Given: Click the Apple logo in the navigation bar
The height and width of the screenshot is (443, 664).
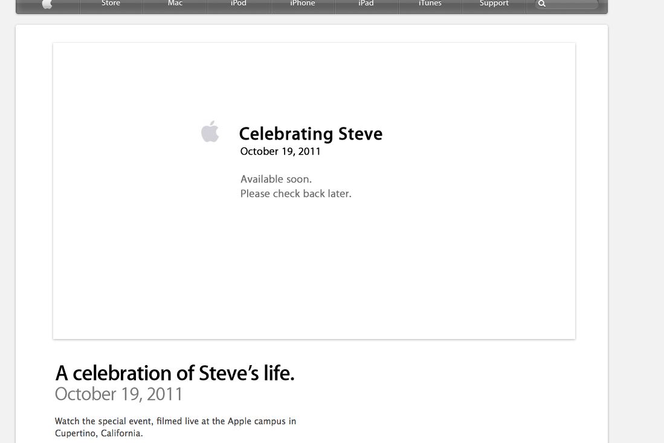Looking at the screenshot, I should [x=47, y=4].
